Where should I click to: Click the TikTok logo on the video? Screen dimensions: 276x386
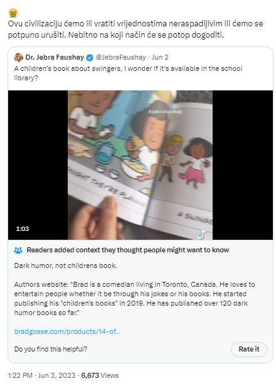tap(201, 234)
